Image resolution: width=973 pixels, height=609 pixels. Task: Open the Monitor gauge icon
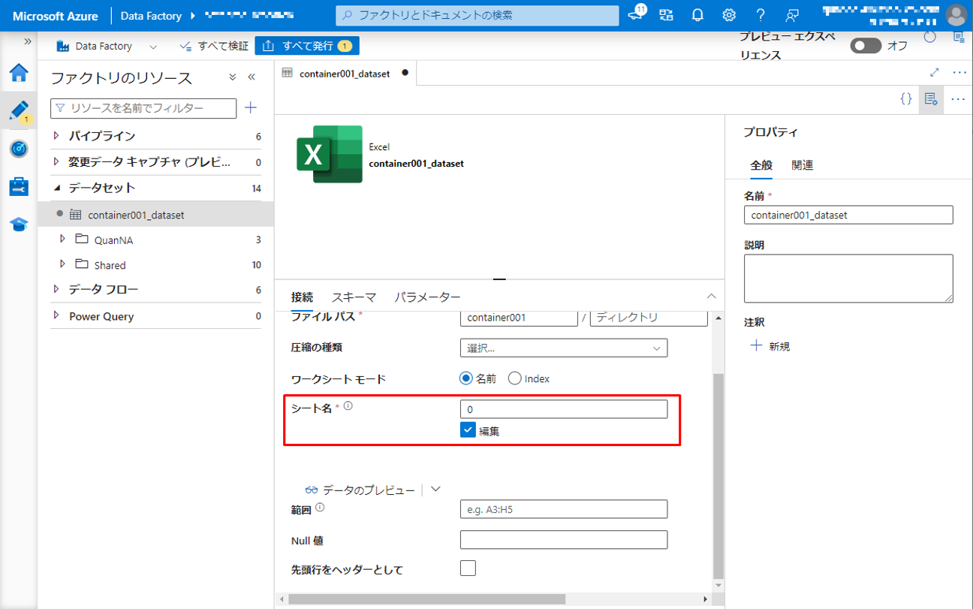coord(19,149)
